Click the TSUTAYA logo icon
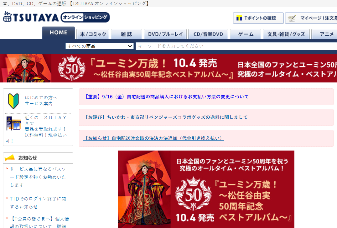 click(8, 17)
